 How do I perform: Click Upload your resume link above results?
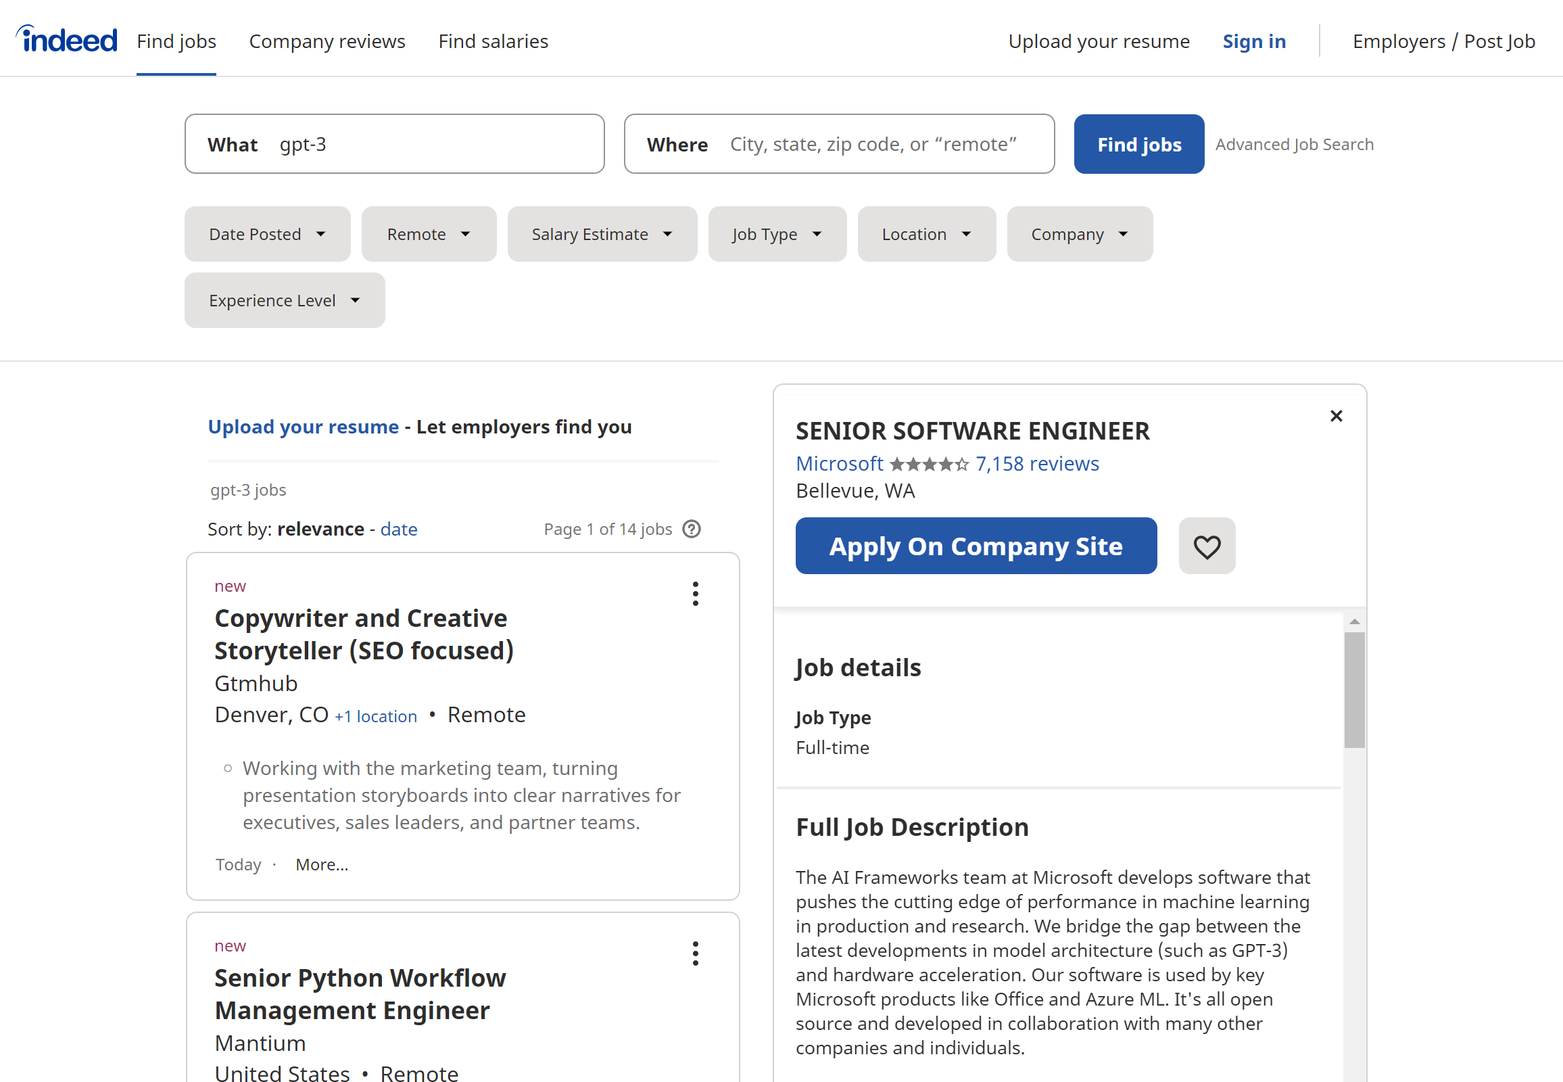[x=303, y=427]
